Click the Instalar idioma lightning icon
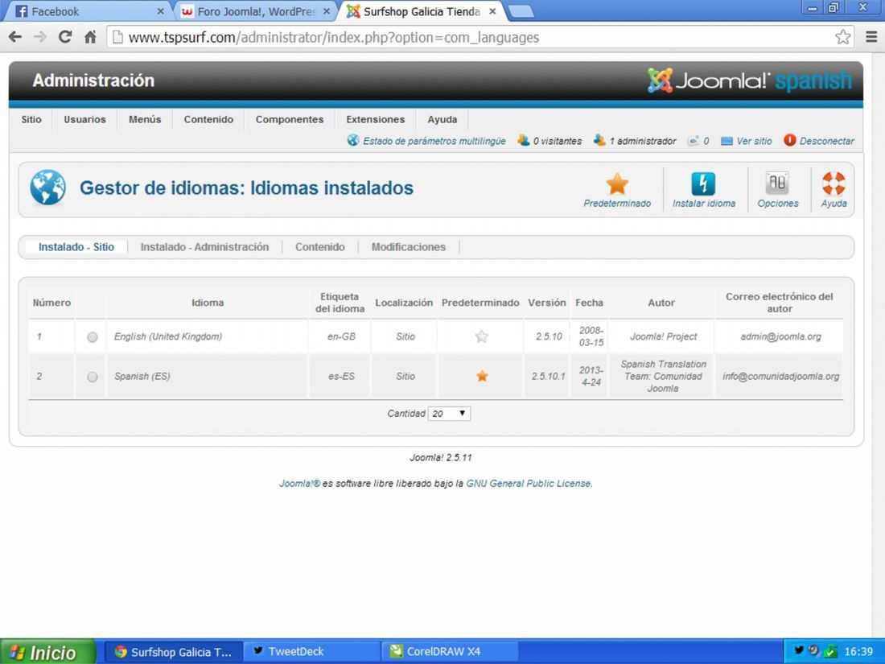885x664 pixels. point(703,184)
